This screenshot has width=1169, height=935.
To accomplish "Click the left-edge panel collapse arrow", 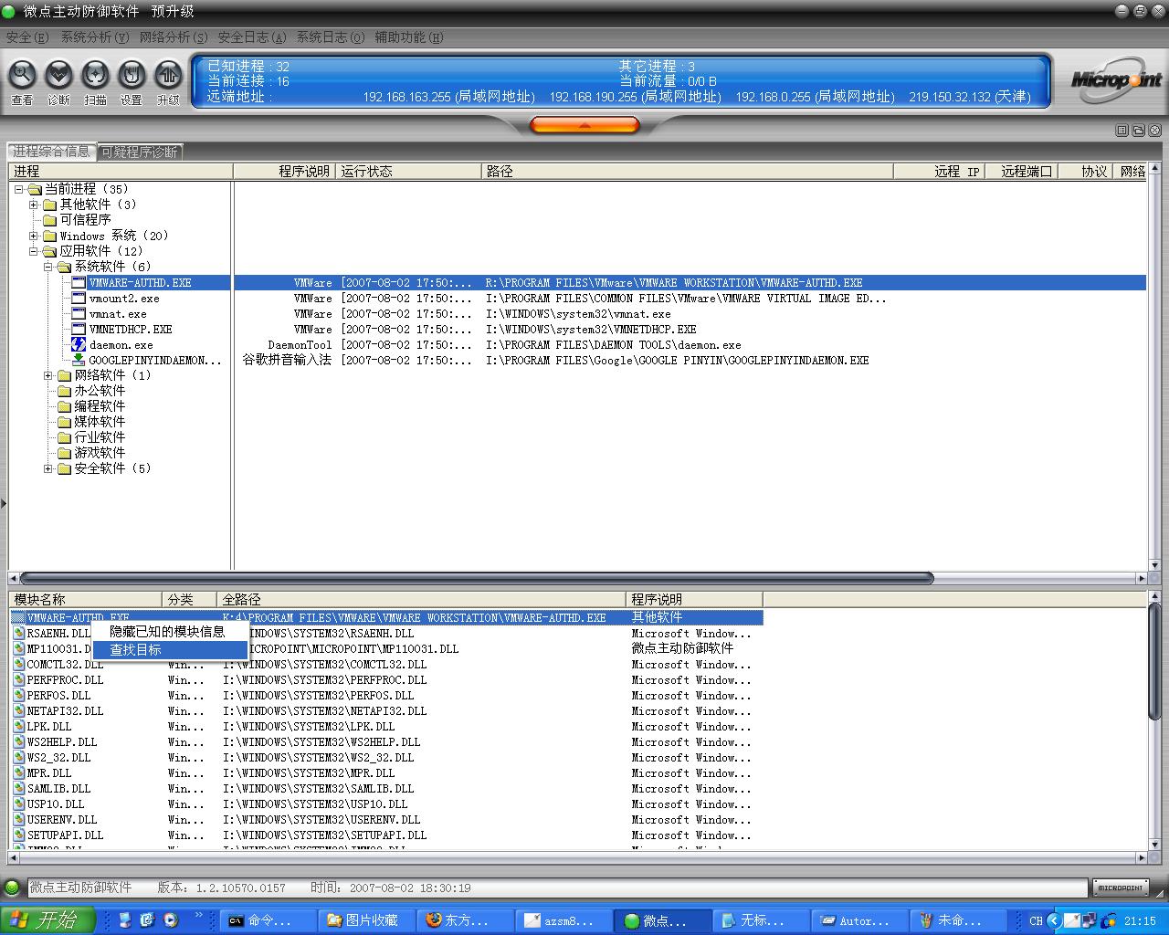I will 4,502.
